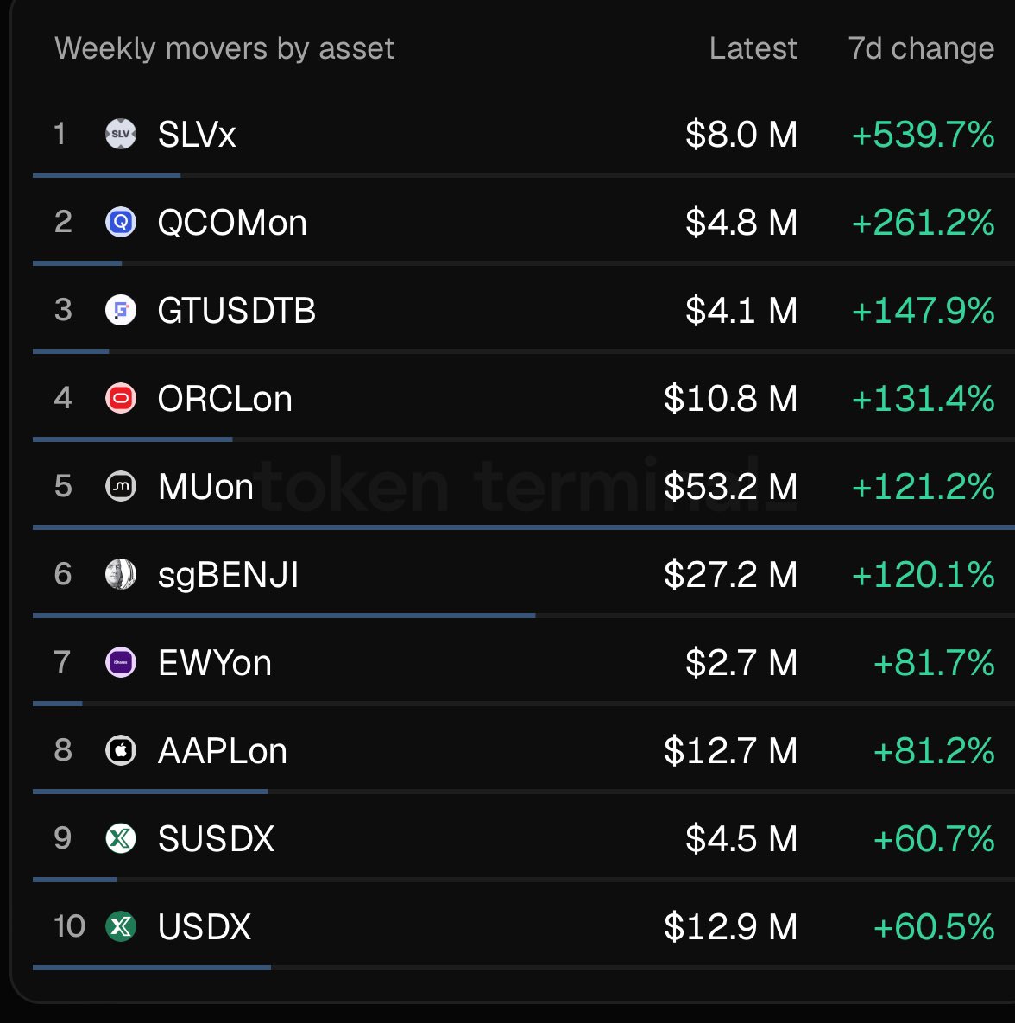The width and height of the screenshot is (1015, 1023).
Task: Click the sgBENJI portrait icon
Action: [121, 574]
